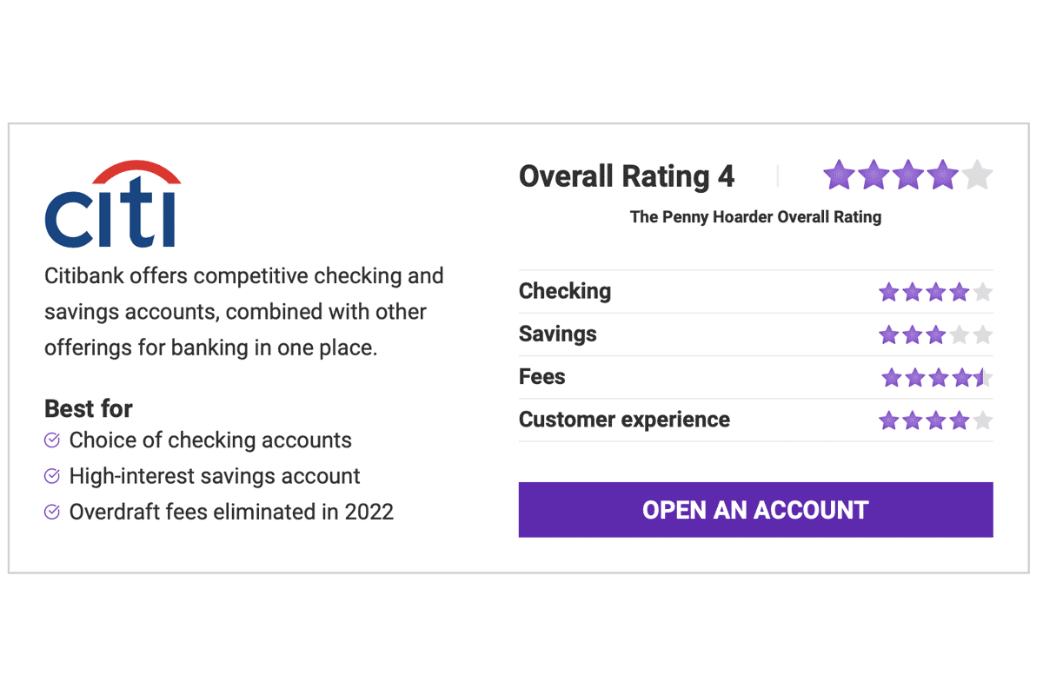The image size is (1043, 695).
Task: Select the Checking category label
Action: click(565, 291)
